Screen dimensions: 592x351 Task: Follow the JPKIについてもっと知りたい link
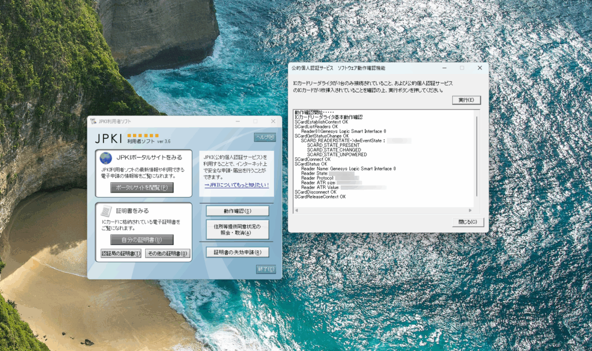(236, 184)
